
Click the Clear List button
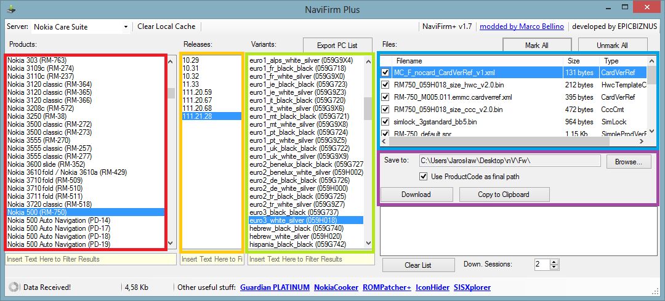(x=418, y=265)
